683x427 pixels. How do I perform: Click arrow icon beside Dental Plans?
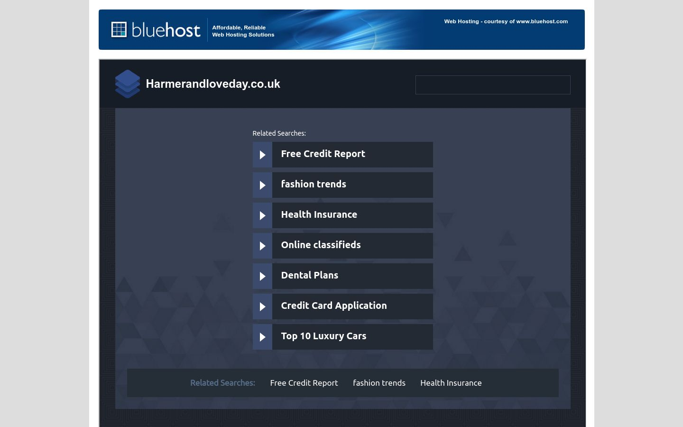coord(262,276)
